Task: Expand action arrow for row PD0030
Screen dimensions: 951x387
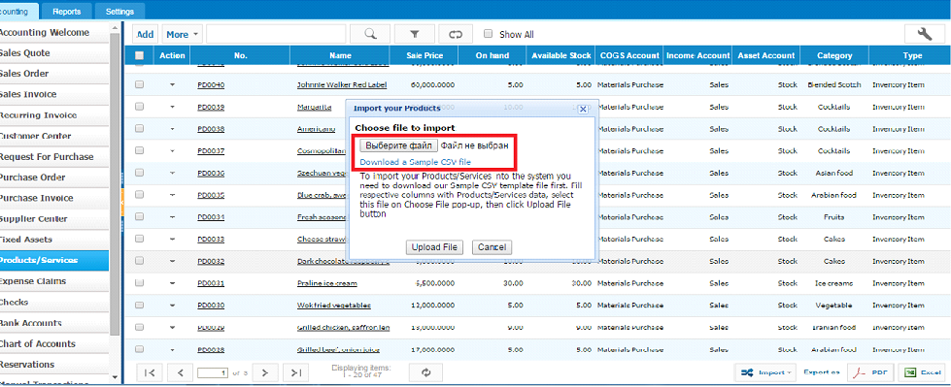Action: (x=172, y=306)
